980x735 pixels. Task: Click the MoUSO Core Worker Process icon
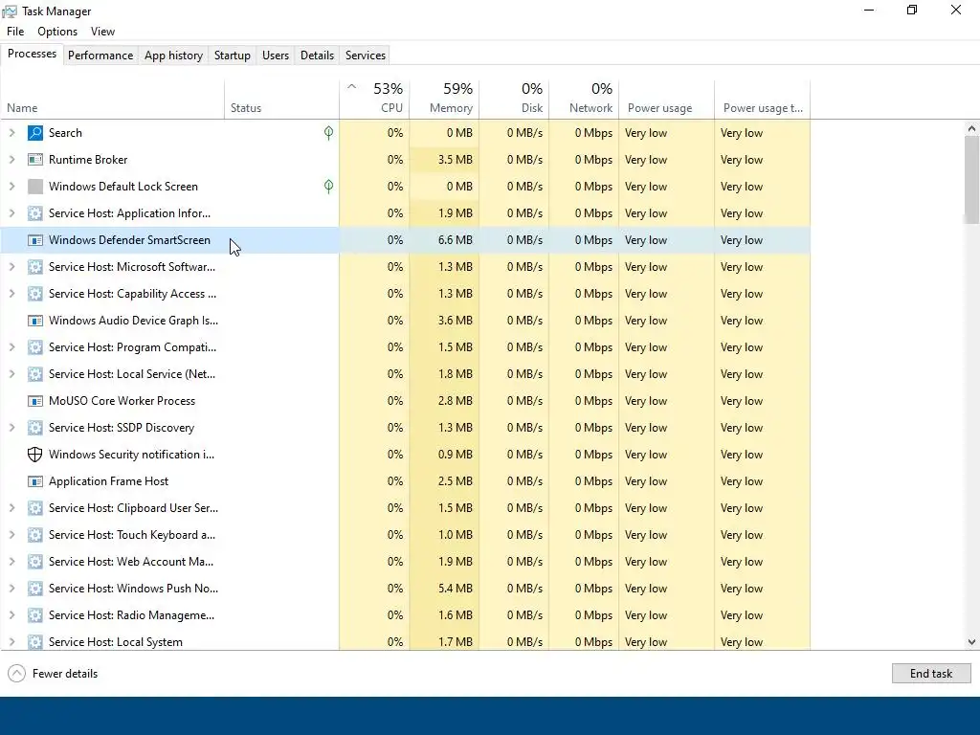pyautogui.click(x=35, y=401)
